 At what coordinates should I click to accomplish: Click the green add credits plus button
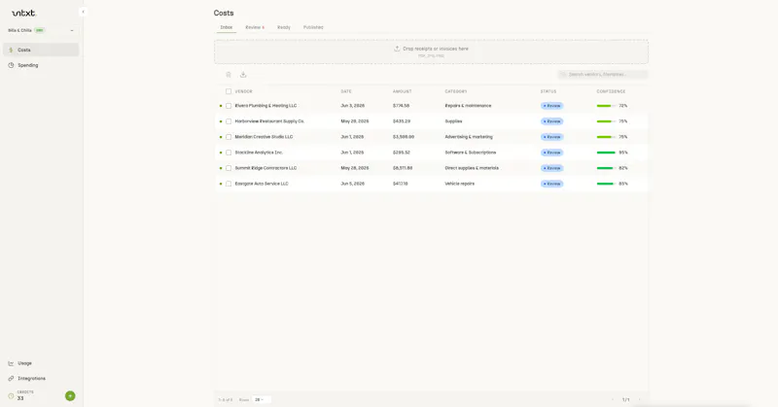coord(70,395)
